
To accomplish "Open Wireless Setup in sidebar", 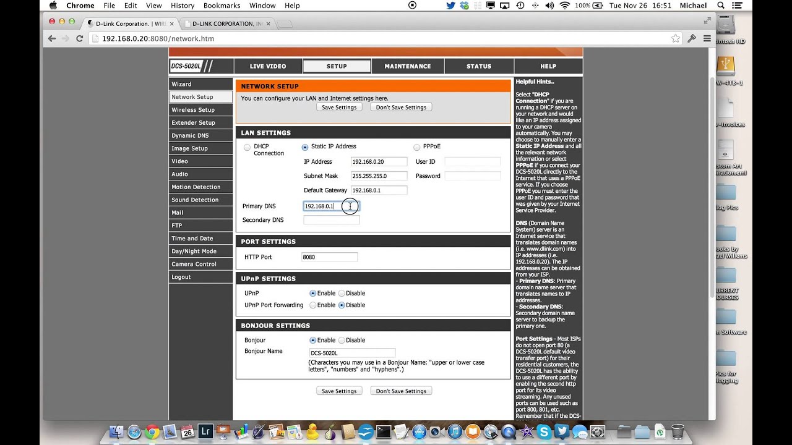I will click(x=200, y=110).
